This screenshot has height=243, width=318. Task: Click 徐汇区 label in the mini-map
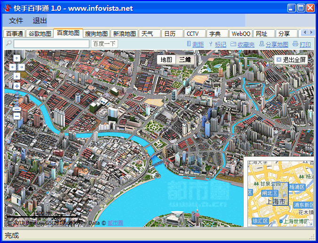pyautogui.click(x=260, y=221)
